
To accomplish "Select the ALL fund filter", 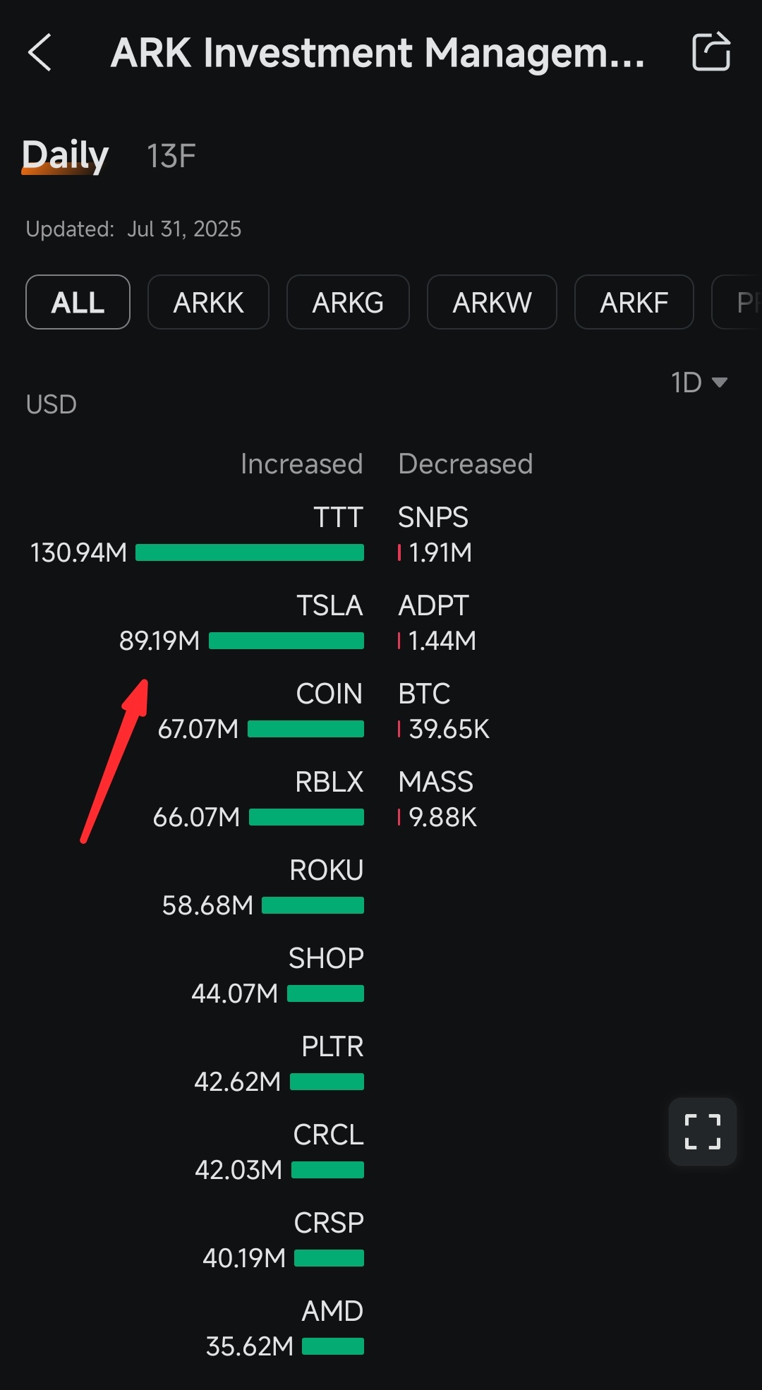I will [x=78, y=302].
